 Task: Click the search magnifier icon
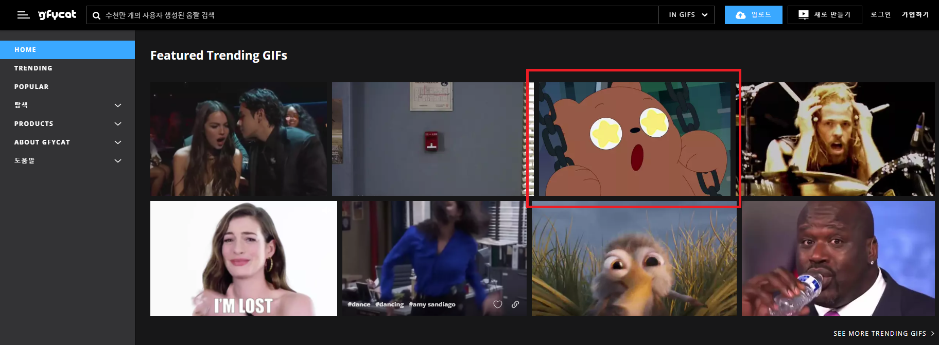pos(96,15)
